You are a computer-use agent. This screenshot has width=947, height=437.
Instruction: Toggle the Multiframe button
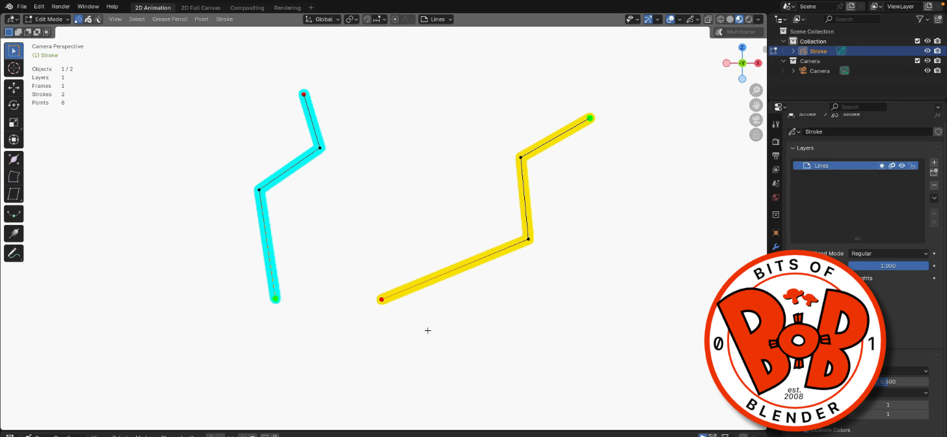(736, 32)
